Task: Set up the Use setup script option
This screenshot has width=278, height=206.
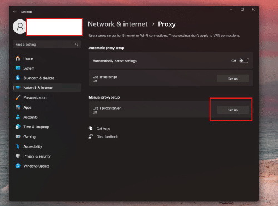Action: pyautogui.click(x=233, y=79)
